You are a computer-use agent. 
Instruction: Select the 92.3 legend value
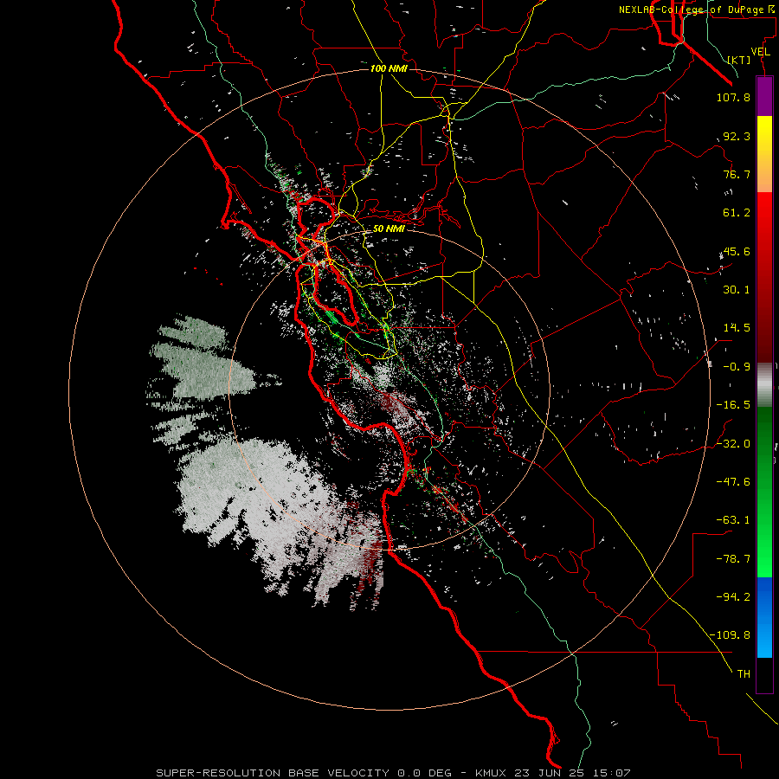(737, 136)
